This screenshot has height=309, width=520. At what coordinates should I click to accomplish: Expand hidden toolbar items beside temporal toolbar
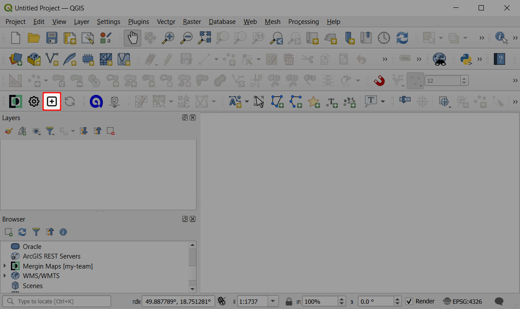coord(482,38)
